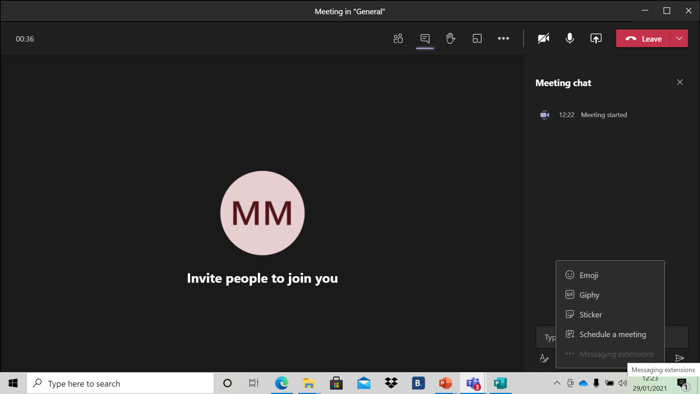Raise your hand in the meeting
Viewport: 700px width, 394px height.
click(x=451, y=38)
